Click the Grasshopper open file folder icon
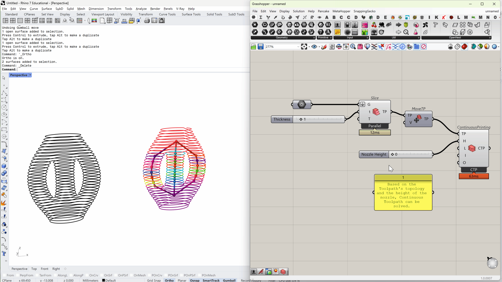 coord(253,47)
